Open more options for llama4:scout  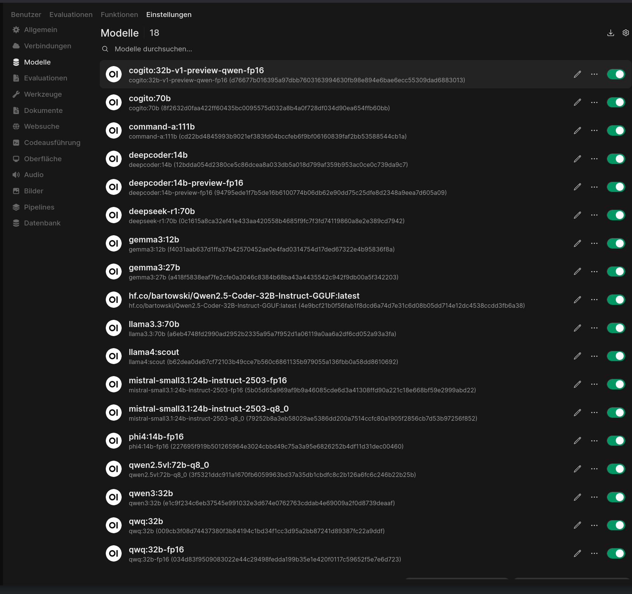(x=594, y=356)
